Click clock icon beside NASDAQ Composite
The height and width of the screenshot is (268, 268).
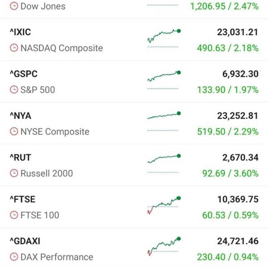pyautogui.click(x=14, y=48)
